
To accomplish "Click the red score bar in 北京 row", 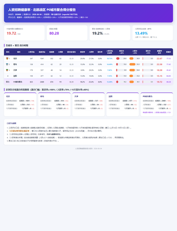I will coord(118,59).
